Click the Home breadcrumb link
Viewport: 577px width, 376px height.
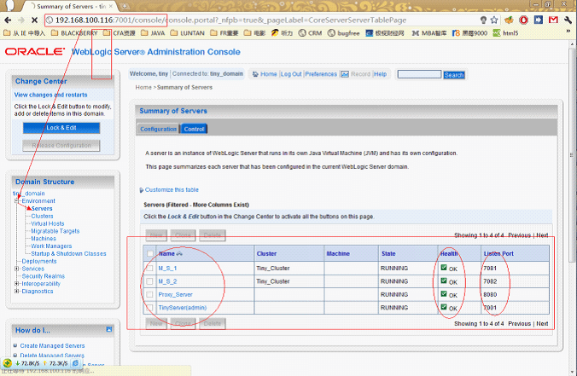click(143, 88)
